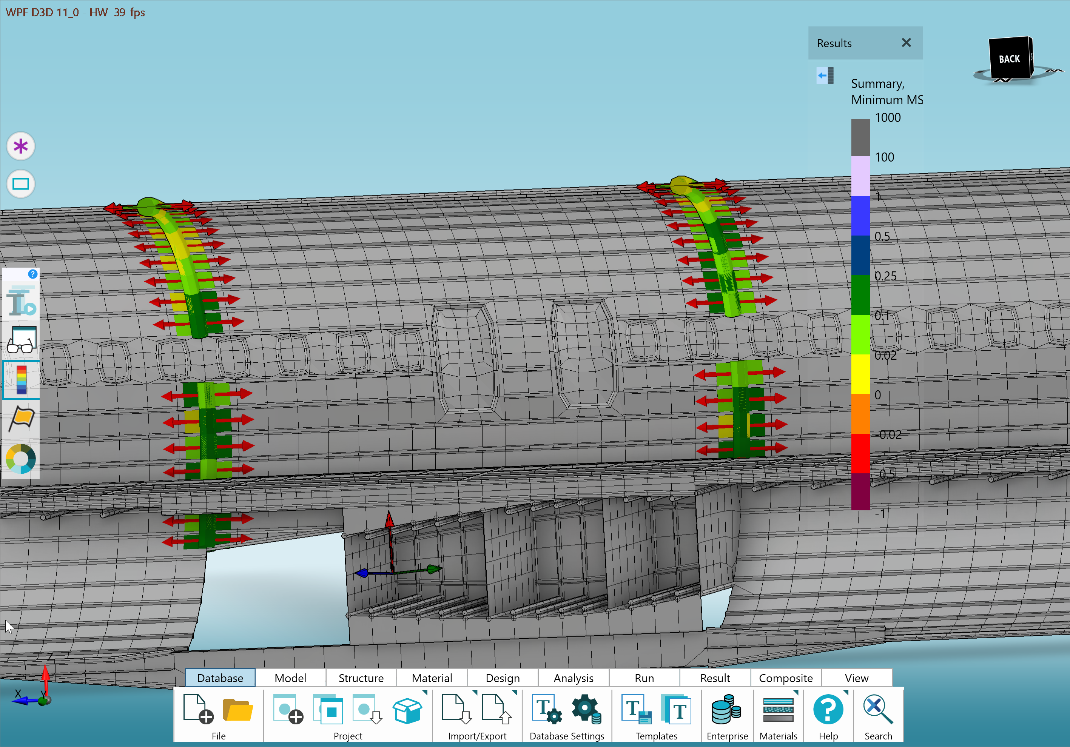
Task: Click the Export document icon
Action: [x=497, y=709]
